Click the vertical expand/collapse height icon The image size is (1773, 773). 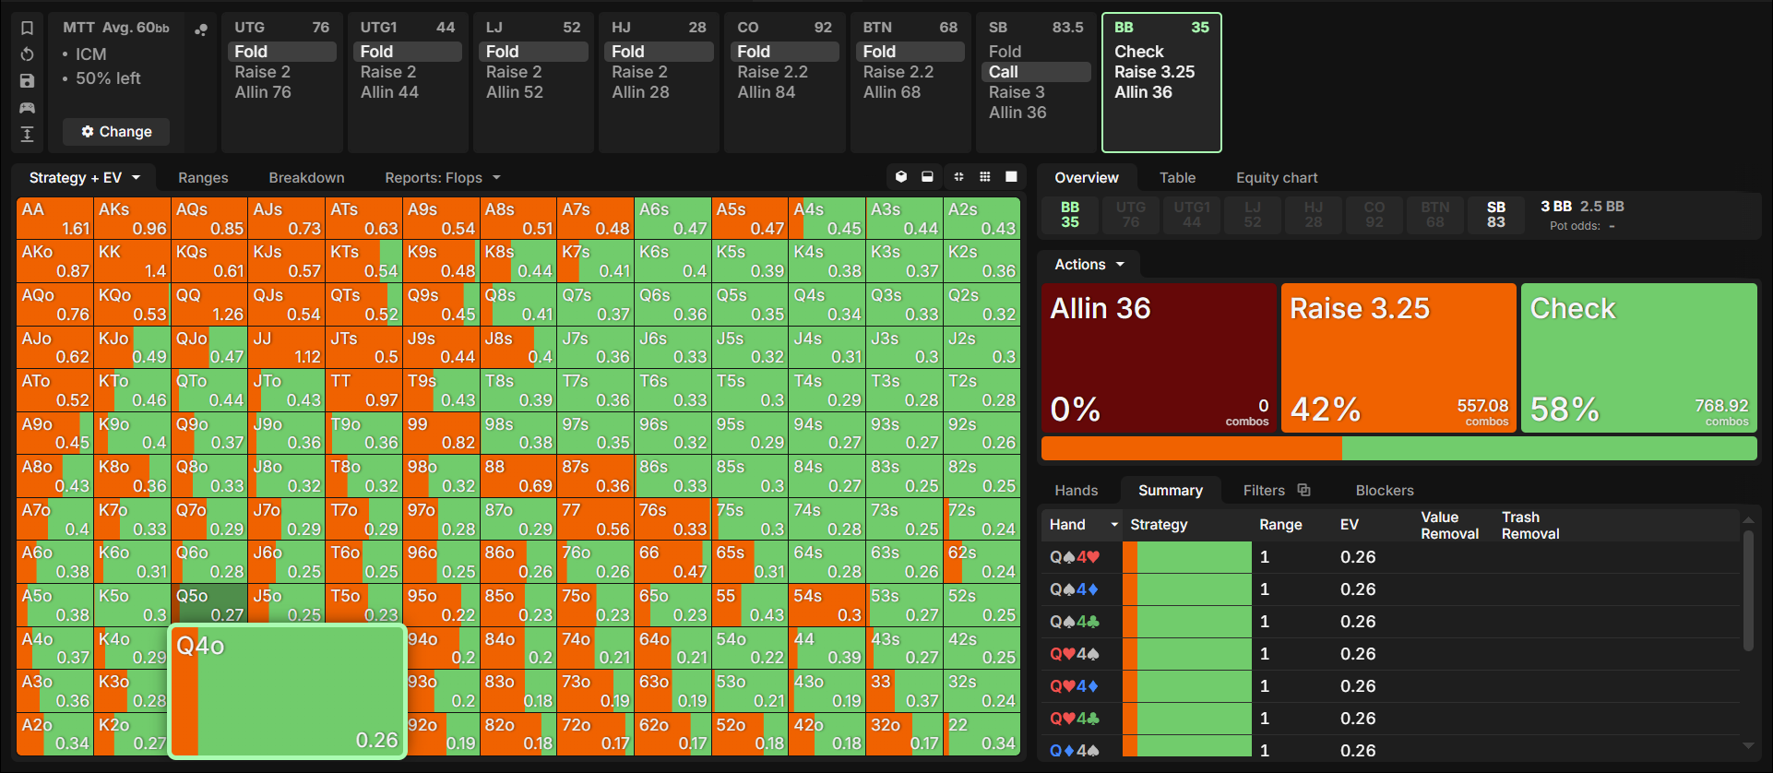tap(27, 135)
